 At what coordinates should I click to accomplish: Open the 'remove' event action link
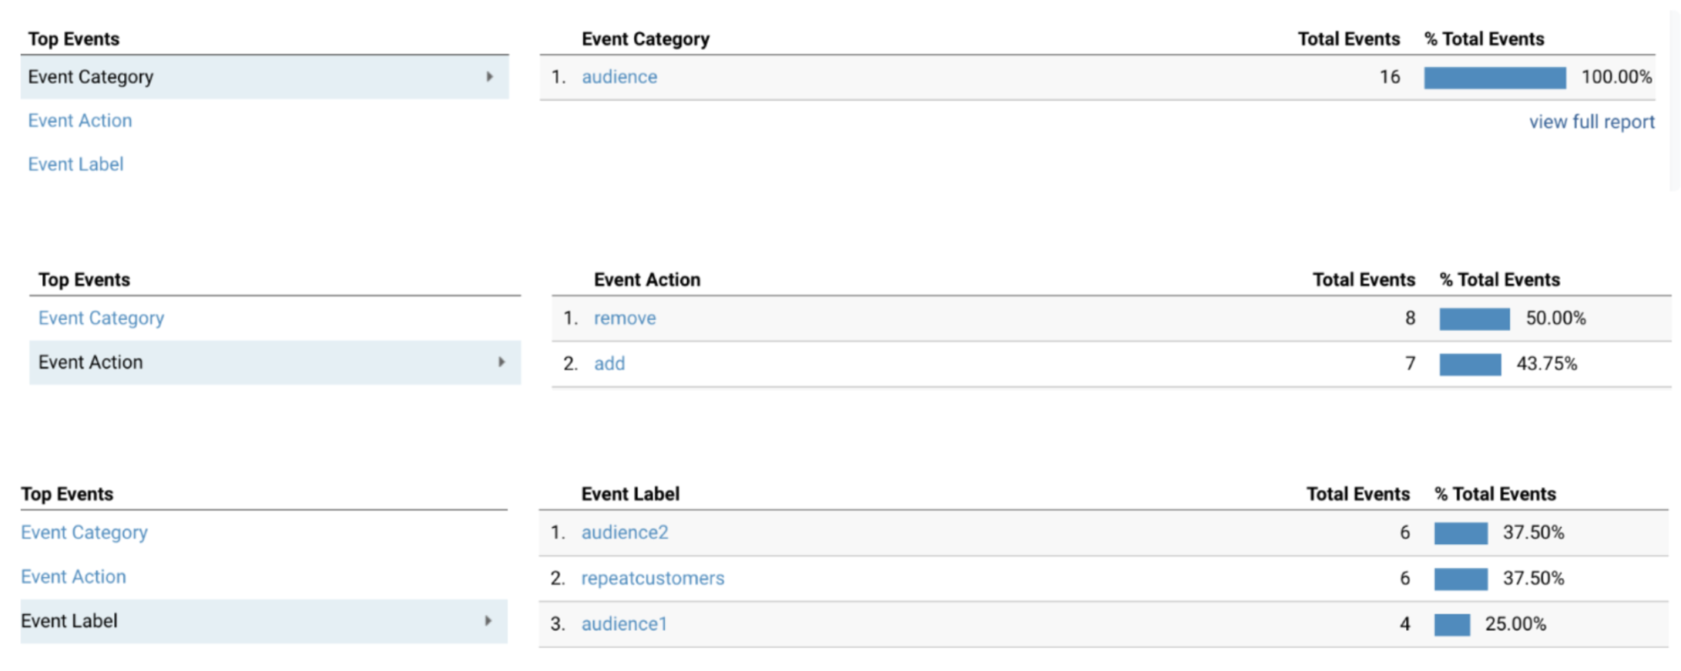624,318
